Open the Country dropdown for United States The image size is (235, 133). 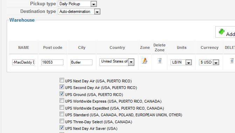(x=117, y=62)
